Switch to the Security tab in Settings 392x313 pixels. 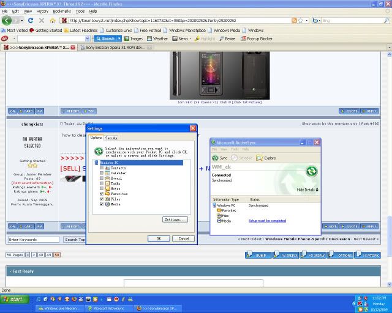[x=111, y=138]
